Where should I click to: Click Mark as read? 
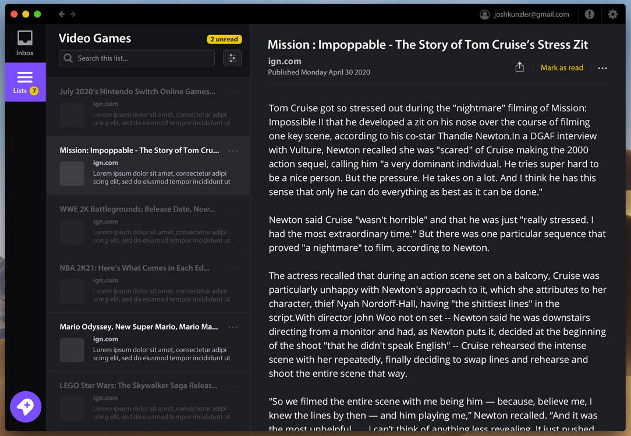562,68
